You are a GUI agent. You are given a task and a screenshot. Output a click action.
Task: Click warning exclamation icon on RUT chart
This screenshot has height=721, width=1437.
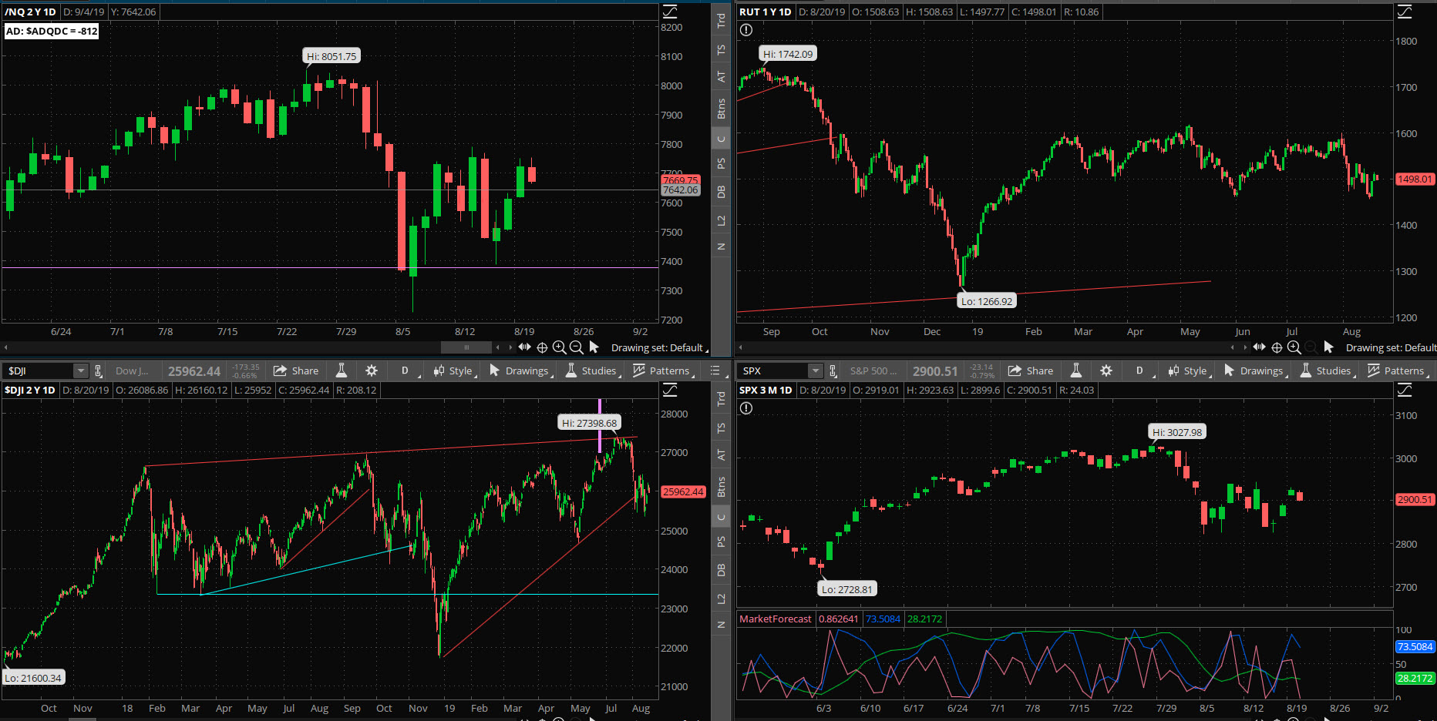coord(746,30)
